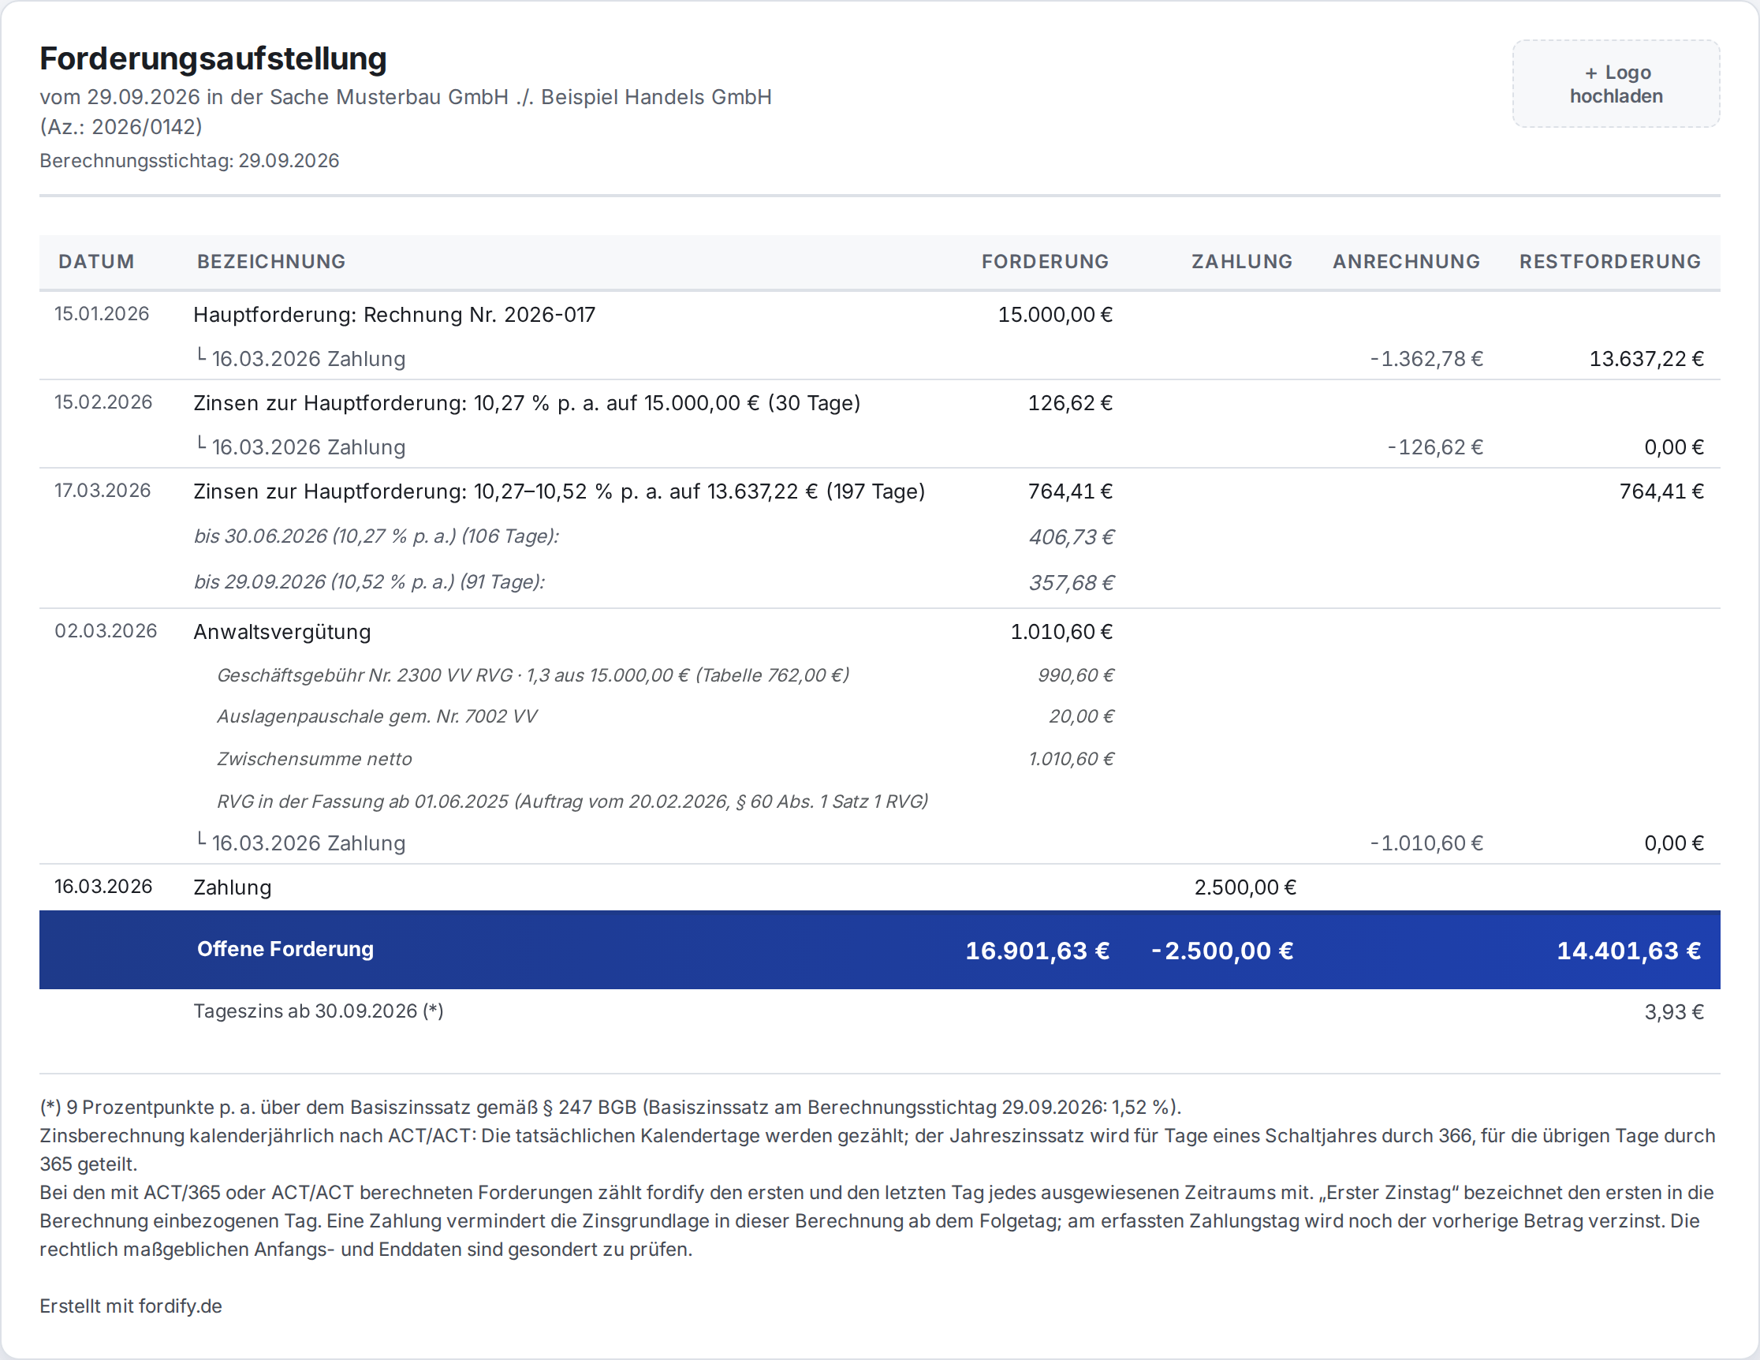The width and height of the screenshot is (1760, 1360).
Task: Select the 14.401,63 € total amount
Action: [x=1628, y=951]
